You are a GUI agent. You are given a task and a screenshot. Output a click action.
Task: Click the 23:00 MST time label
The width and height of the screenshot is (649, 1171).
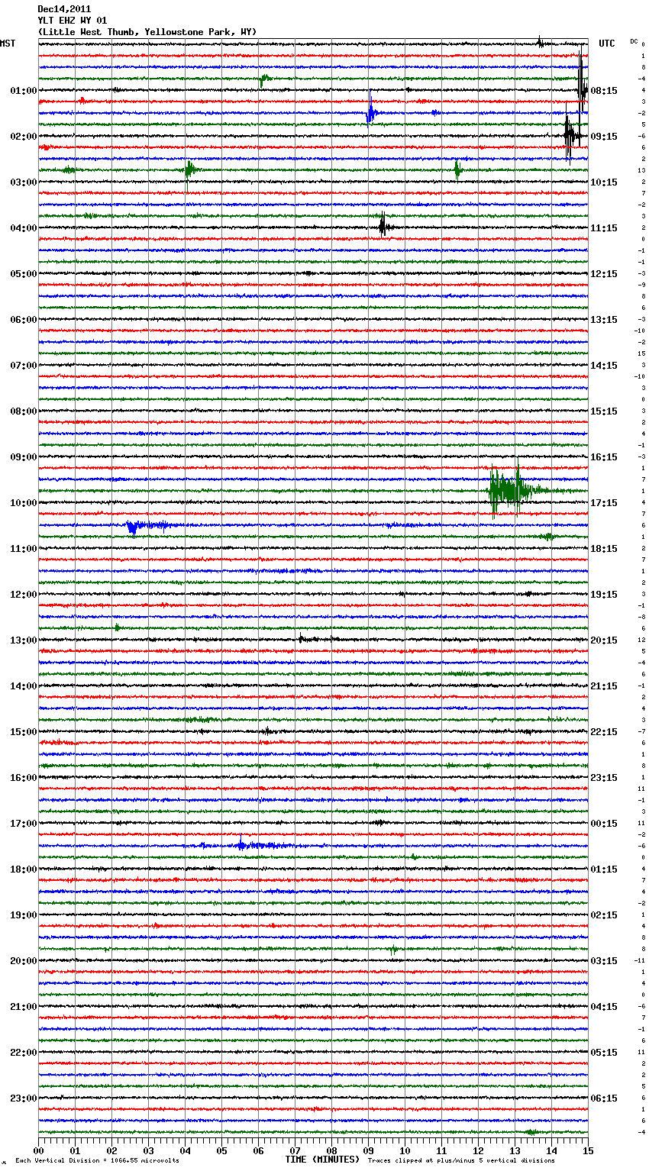pyautogui.click(x=24, y=1098)
